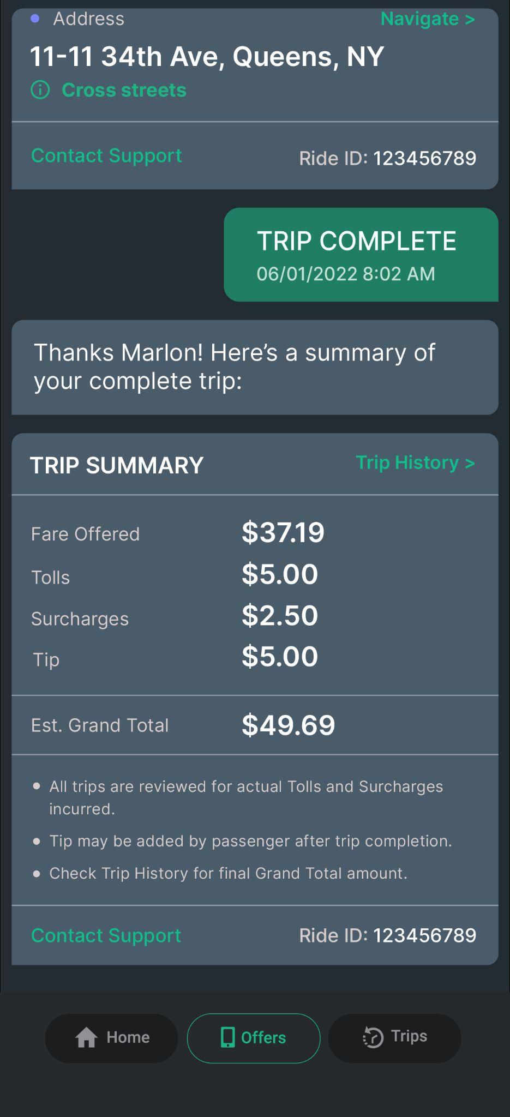Open Navigate to the address

tap(428, 19)
